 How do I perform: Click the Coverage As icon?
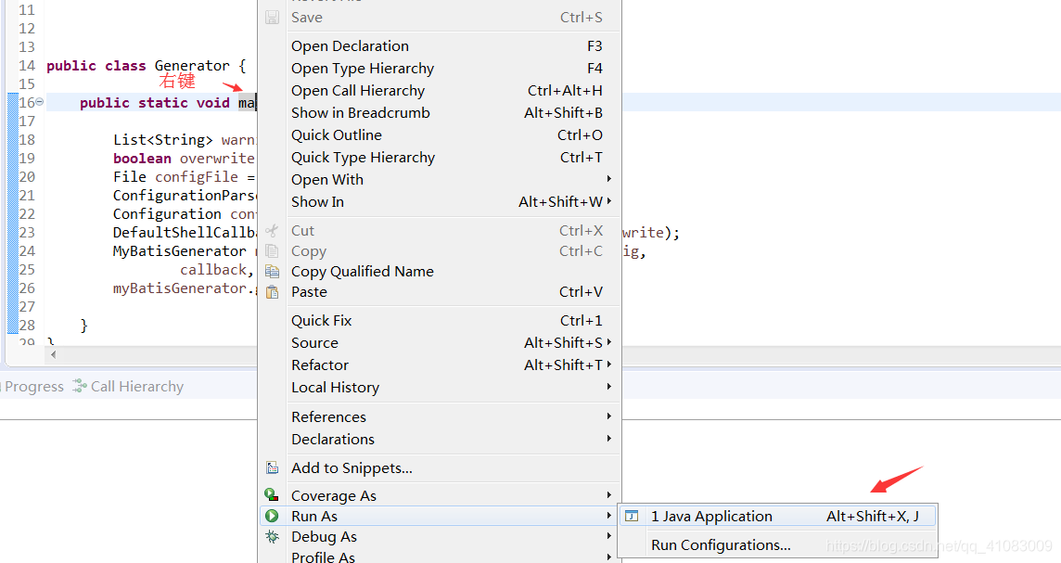tap(272, 495)
